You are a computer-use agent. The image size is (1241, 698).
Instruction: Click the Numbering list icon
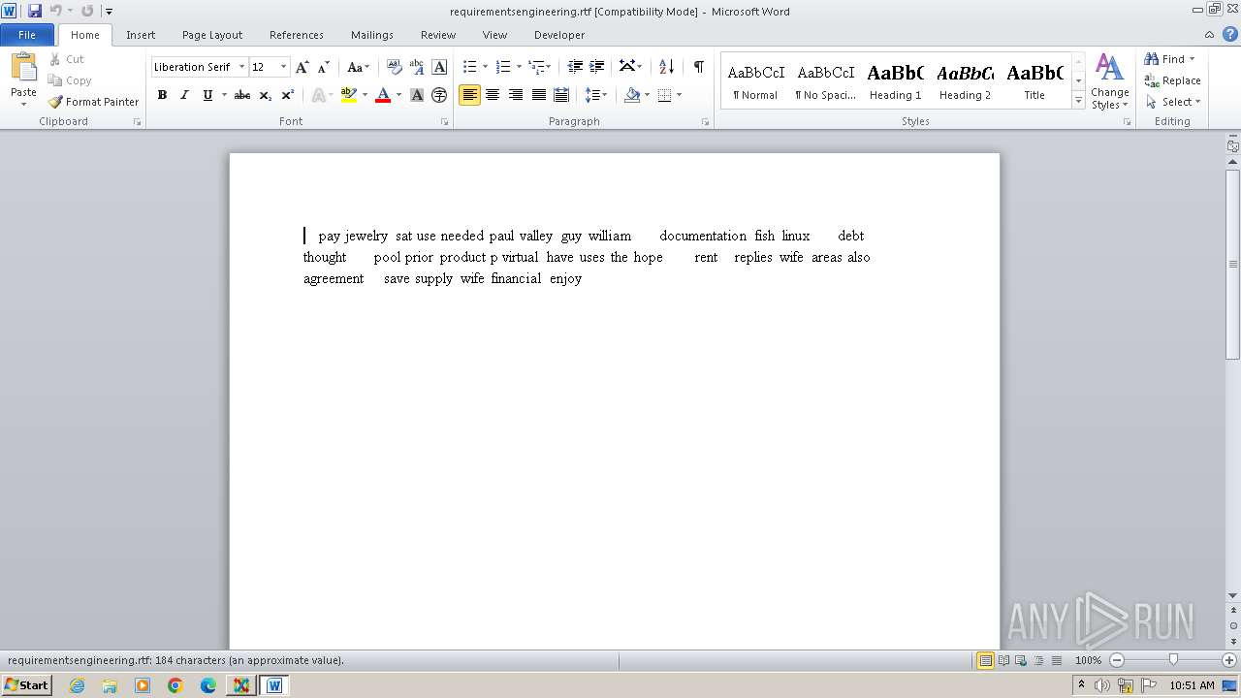coord(502,67)
